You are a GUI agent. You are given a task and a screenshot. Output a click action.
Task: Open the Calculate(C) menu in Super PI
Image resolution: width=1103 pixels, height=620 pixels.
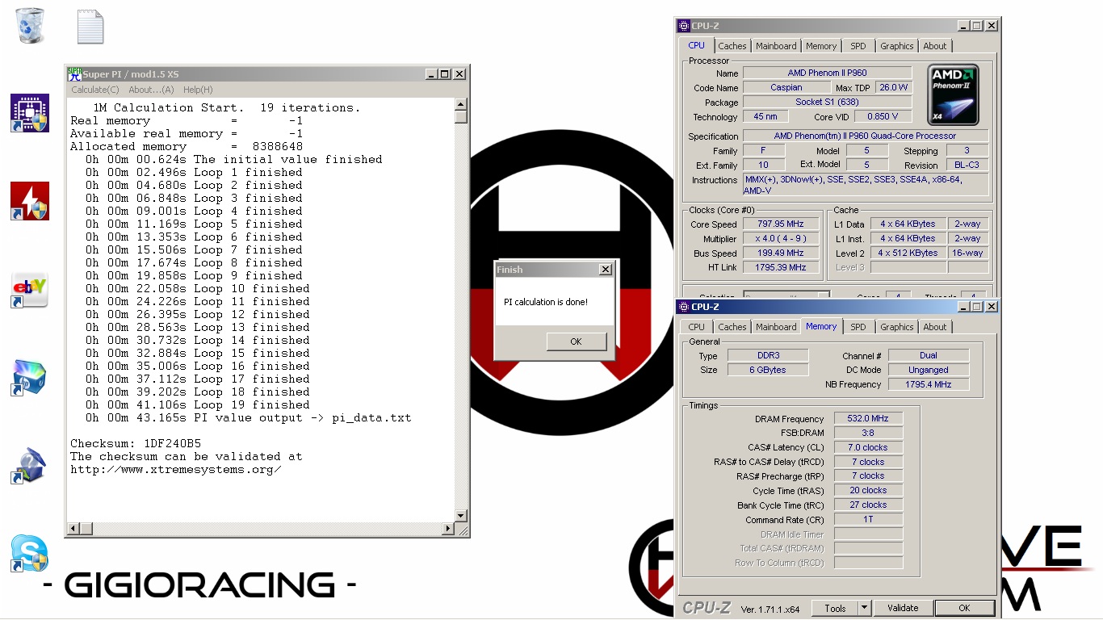pyautogui.click(x=95, y=90)
